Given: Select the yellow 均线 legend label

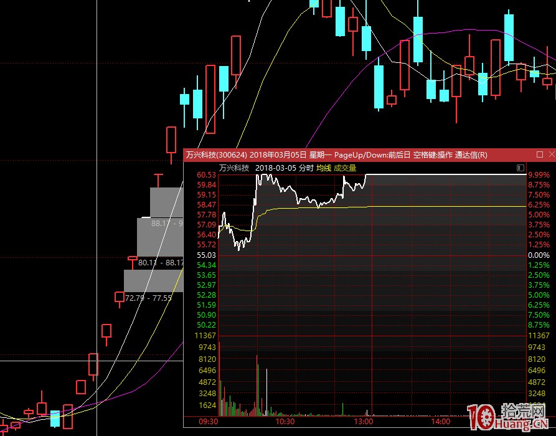Looking at the screenshot, I should (x=324, y=168).
